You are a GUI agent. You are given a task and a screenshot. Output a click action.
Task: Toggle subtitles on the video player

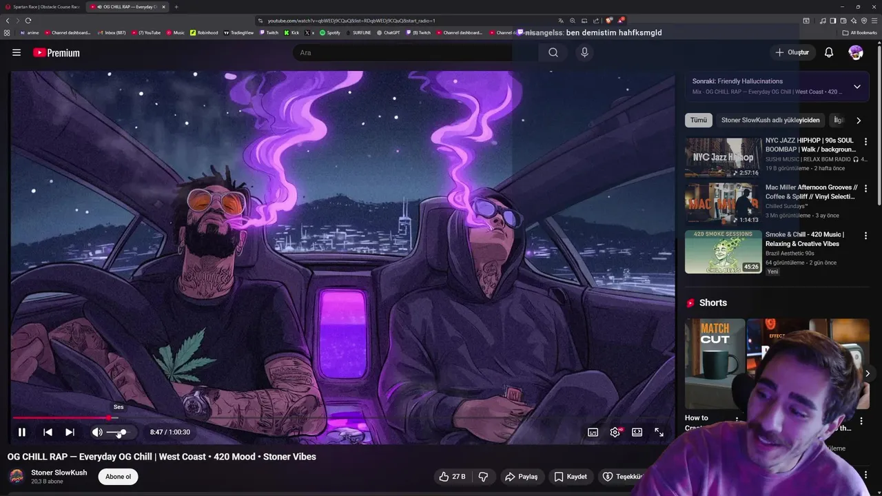pyautogui.click(x=593, y=432)
